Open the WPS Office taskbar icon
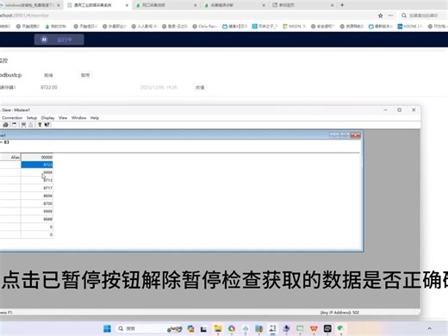The image size is (448, 336). (314, 328)
